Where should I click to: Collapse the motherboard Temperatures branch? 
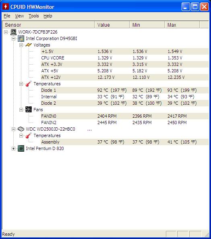(x=21, y=84)
